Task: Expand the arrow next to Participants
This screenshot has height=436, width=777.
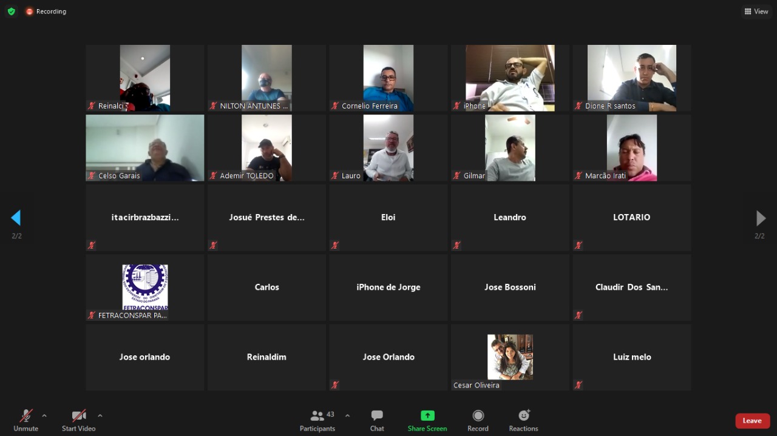Action: coord(347,415)
